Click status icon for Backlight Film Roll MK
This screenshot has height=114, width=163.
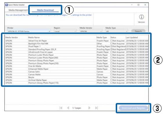(111, 44)
